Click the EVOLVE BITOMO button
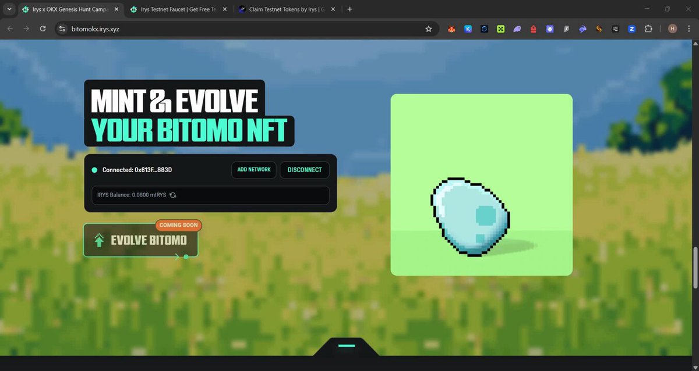 click(141, 240)
